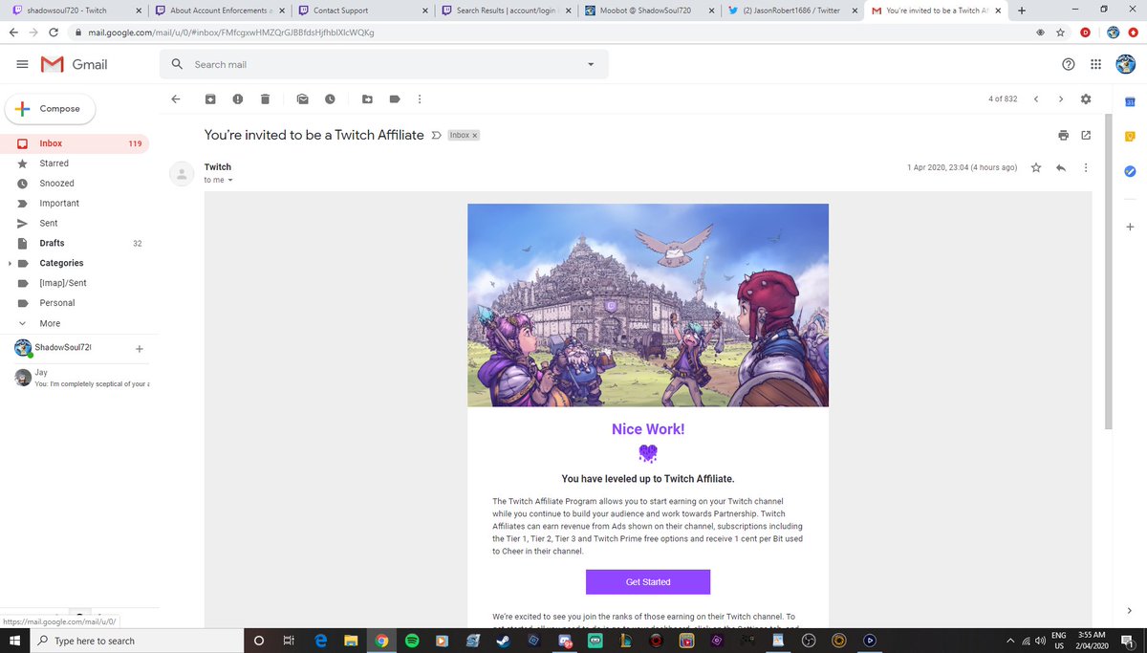
Task: Switch to Moobot @ ShadowSoul720 tab
Action: 648,11
